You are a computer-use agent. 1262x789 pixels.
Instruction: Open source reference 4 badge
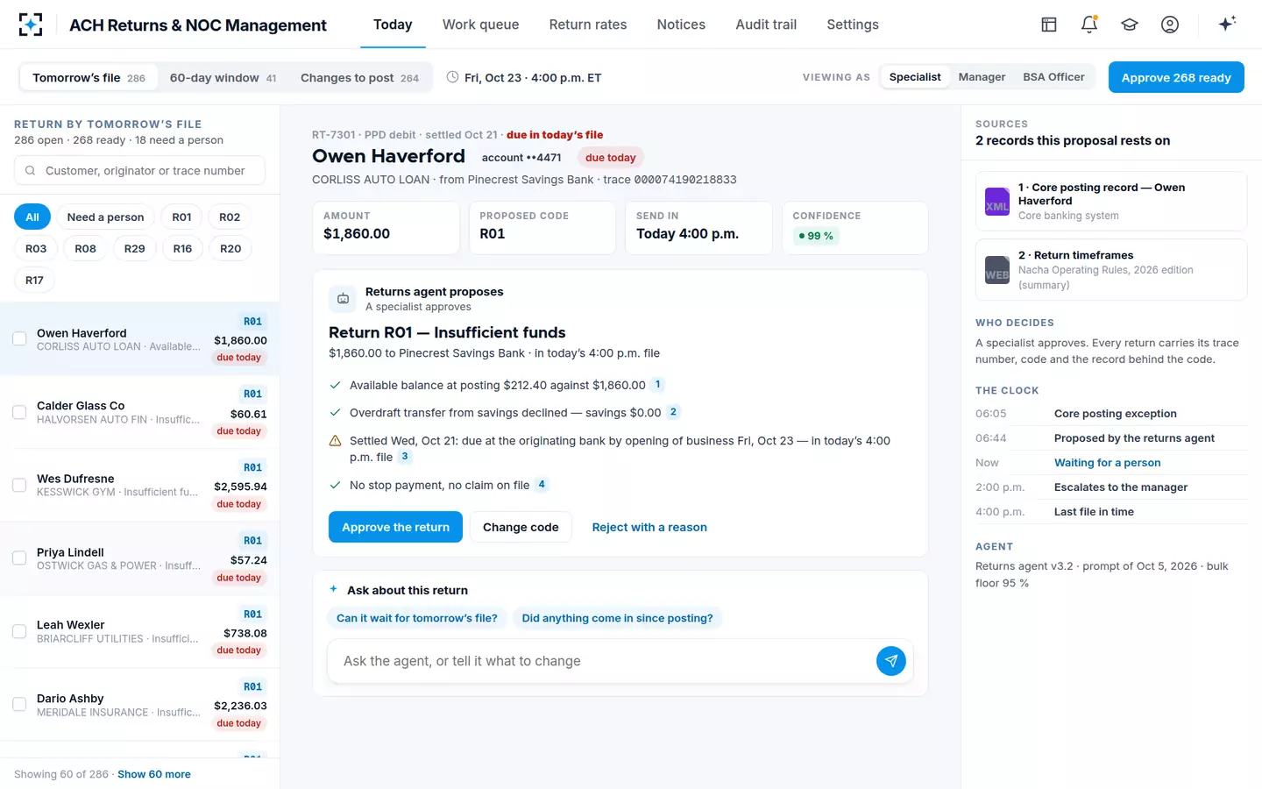tap(542, 484)
